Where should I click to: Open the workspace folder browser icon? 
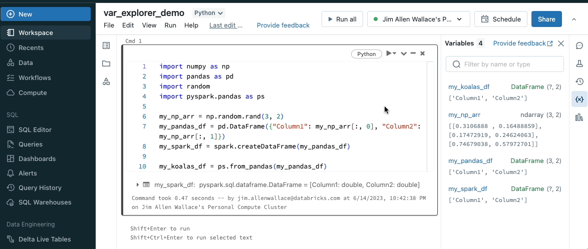(x=106, y=63)
